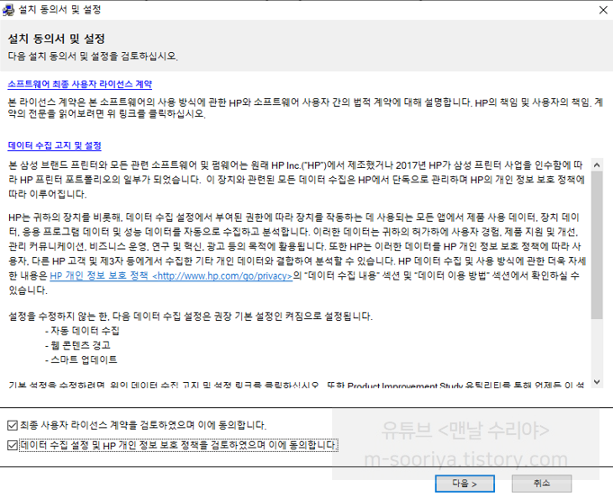The height and width of the screenshot is (497, 613).
Task: Click the vertical scrollbar thumb
Action: [x=597, y=244]
